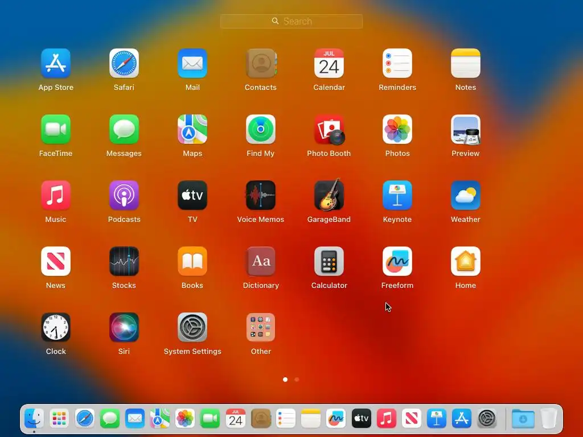
Task: Open the Home app
Action: (466, 261)
